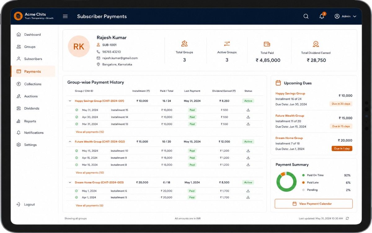The width and height of the screenshot is (372, 233).
Task: Click the grey Pending legend dot
Action: click(x=303, y=190)
